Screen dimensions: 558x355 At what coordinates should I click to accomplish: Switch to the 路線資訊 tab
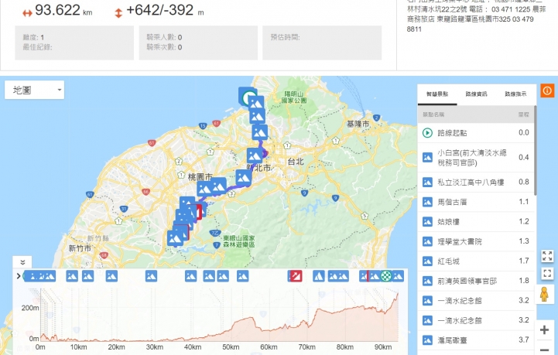pyautogui.click(x=476, y=94)
